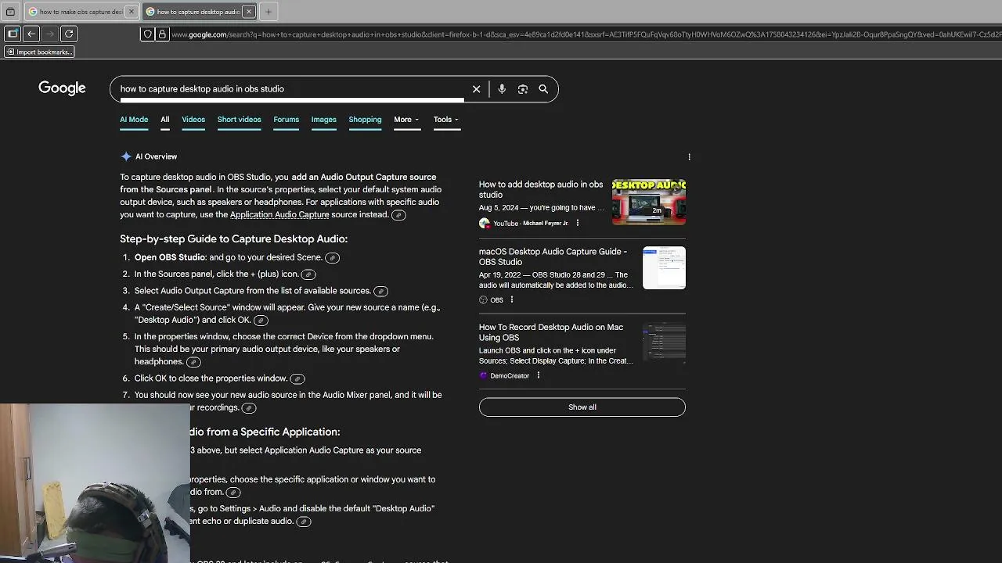This screenshot has height=563, width=1002.
Task: Click link chip after '+ (plus) icon.'
Action: click(x=308, y=274)
